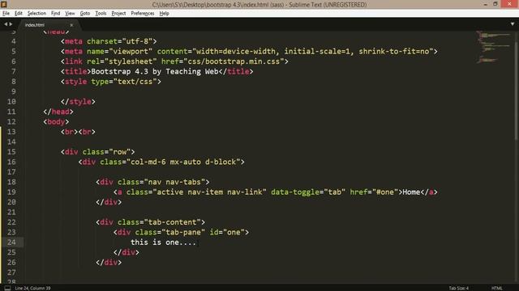Go to previous tab with left arrow
This screenshot has height=291, width=519.
[6, 24]
